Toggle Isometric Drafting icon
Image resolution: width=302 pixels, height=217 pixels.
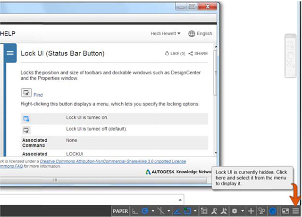click(x=161, y=211)
